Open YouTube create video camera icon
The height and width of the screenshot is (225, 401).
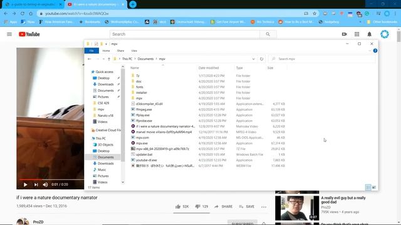click(x=344, y=34)
